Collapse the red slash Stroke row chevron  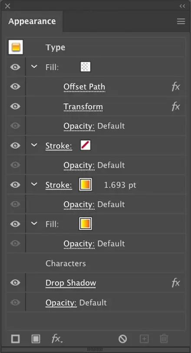click(x=34, y=145)
